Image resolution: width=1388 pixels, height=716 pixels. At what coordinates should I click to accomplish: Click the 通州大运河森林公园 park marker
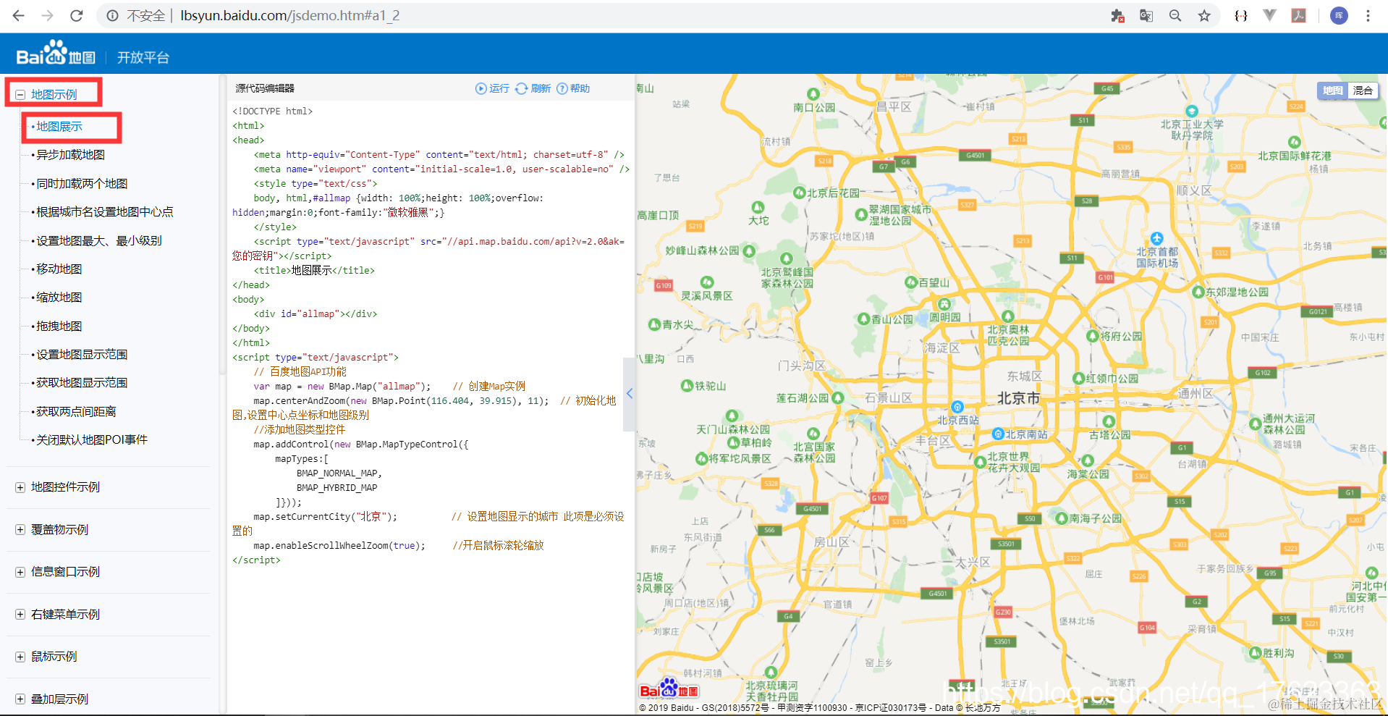tap(1255, 424)
